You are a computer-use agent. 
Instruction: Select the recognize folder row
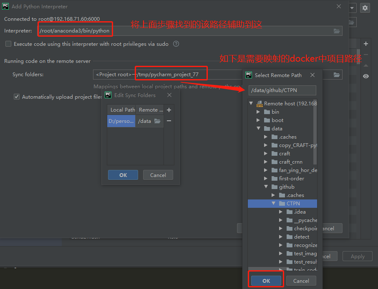[x=282, y=245]
